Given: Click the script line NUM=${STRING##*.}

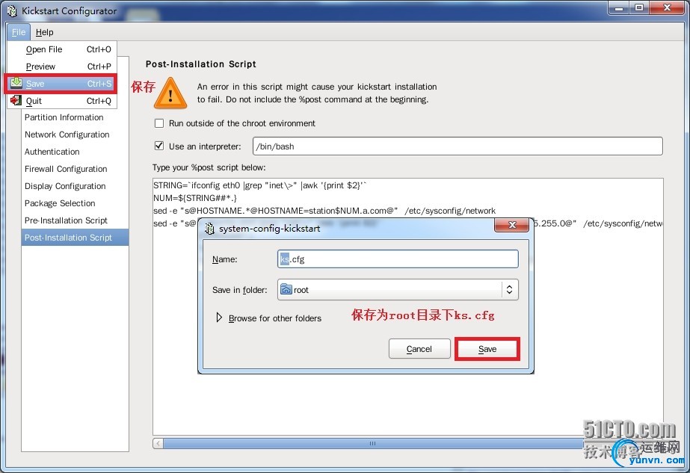Looking at the screenshot, I should (x=195, y=198).
